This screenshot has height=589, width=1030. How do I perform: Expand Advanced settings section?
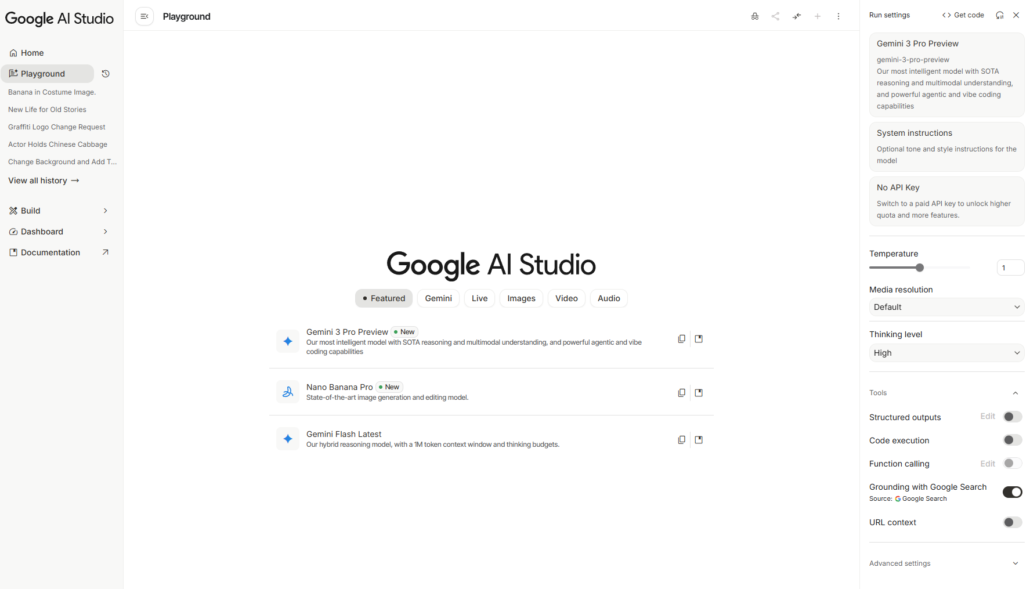1015,563
